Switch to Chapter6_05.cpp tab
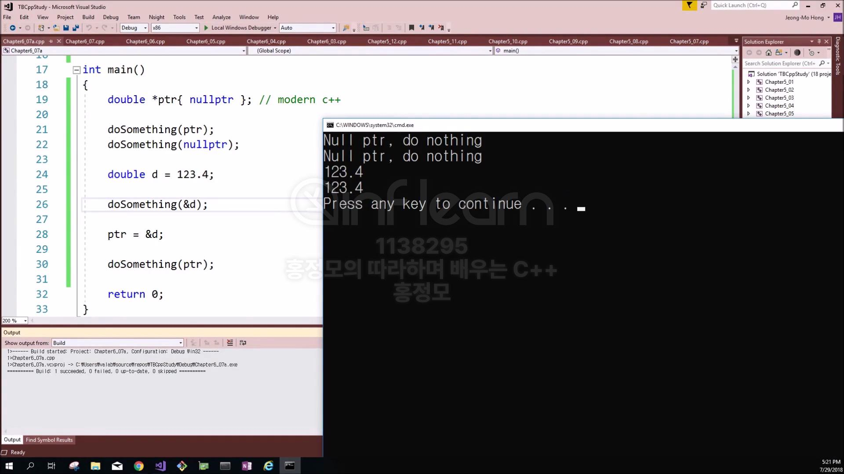The height and width of the screenshot is (474, 844). tap(205, 41)
